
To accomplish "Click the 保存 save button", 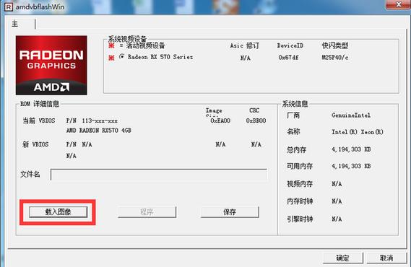I will point(230,211).
